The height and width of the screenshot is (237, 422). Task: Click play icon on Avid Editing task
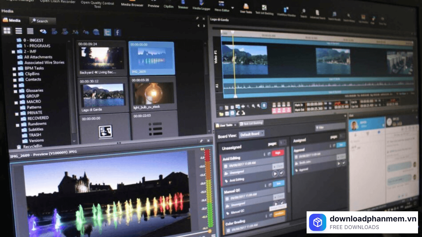click(275, 173)
